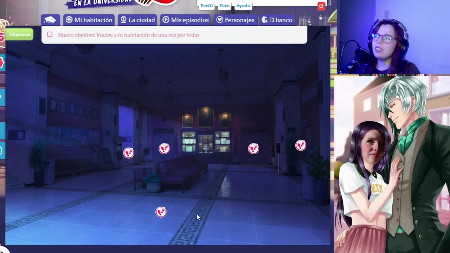Click the red power logout icon

point(321,6)
